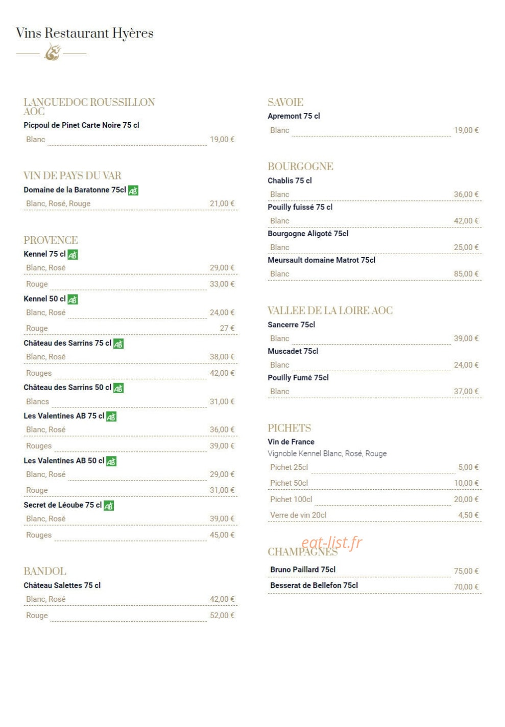Click AB organic badge beside Kennel 50 cl
Image resolution: width=505 pixels, height=727 pixels.
(73, 300)
